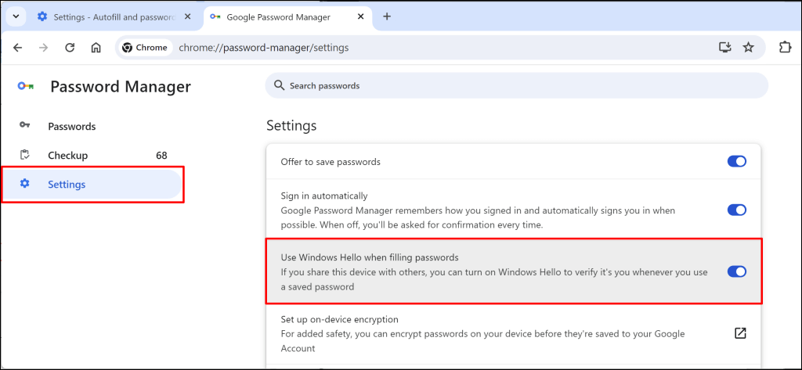Click the browser back arrow
Screen dimensions: 802x370
point(18,47)
